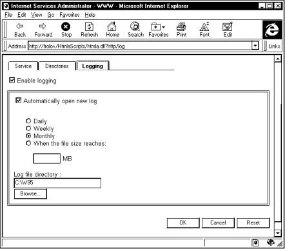285x249 pixels.
Task: Expand the Address bar dropdown arrow
Action: pos(255,46)
